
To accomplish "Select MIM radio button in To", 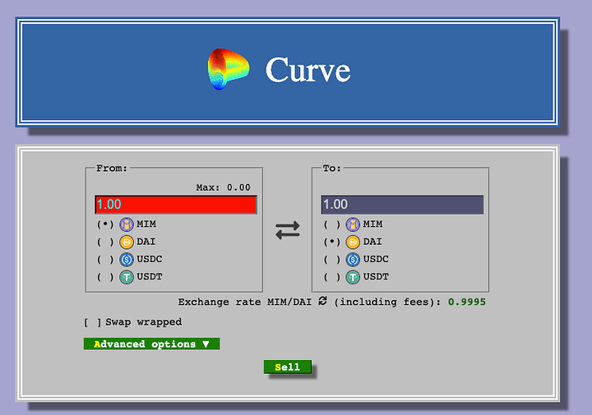I will click(x=332, y=224).
